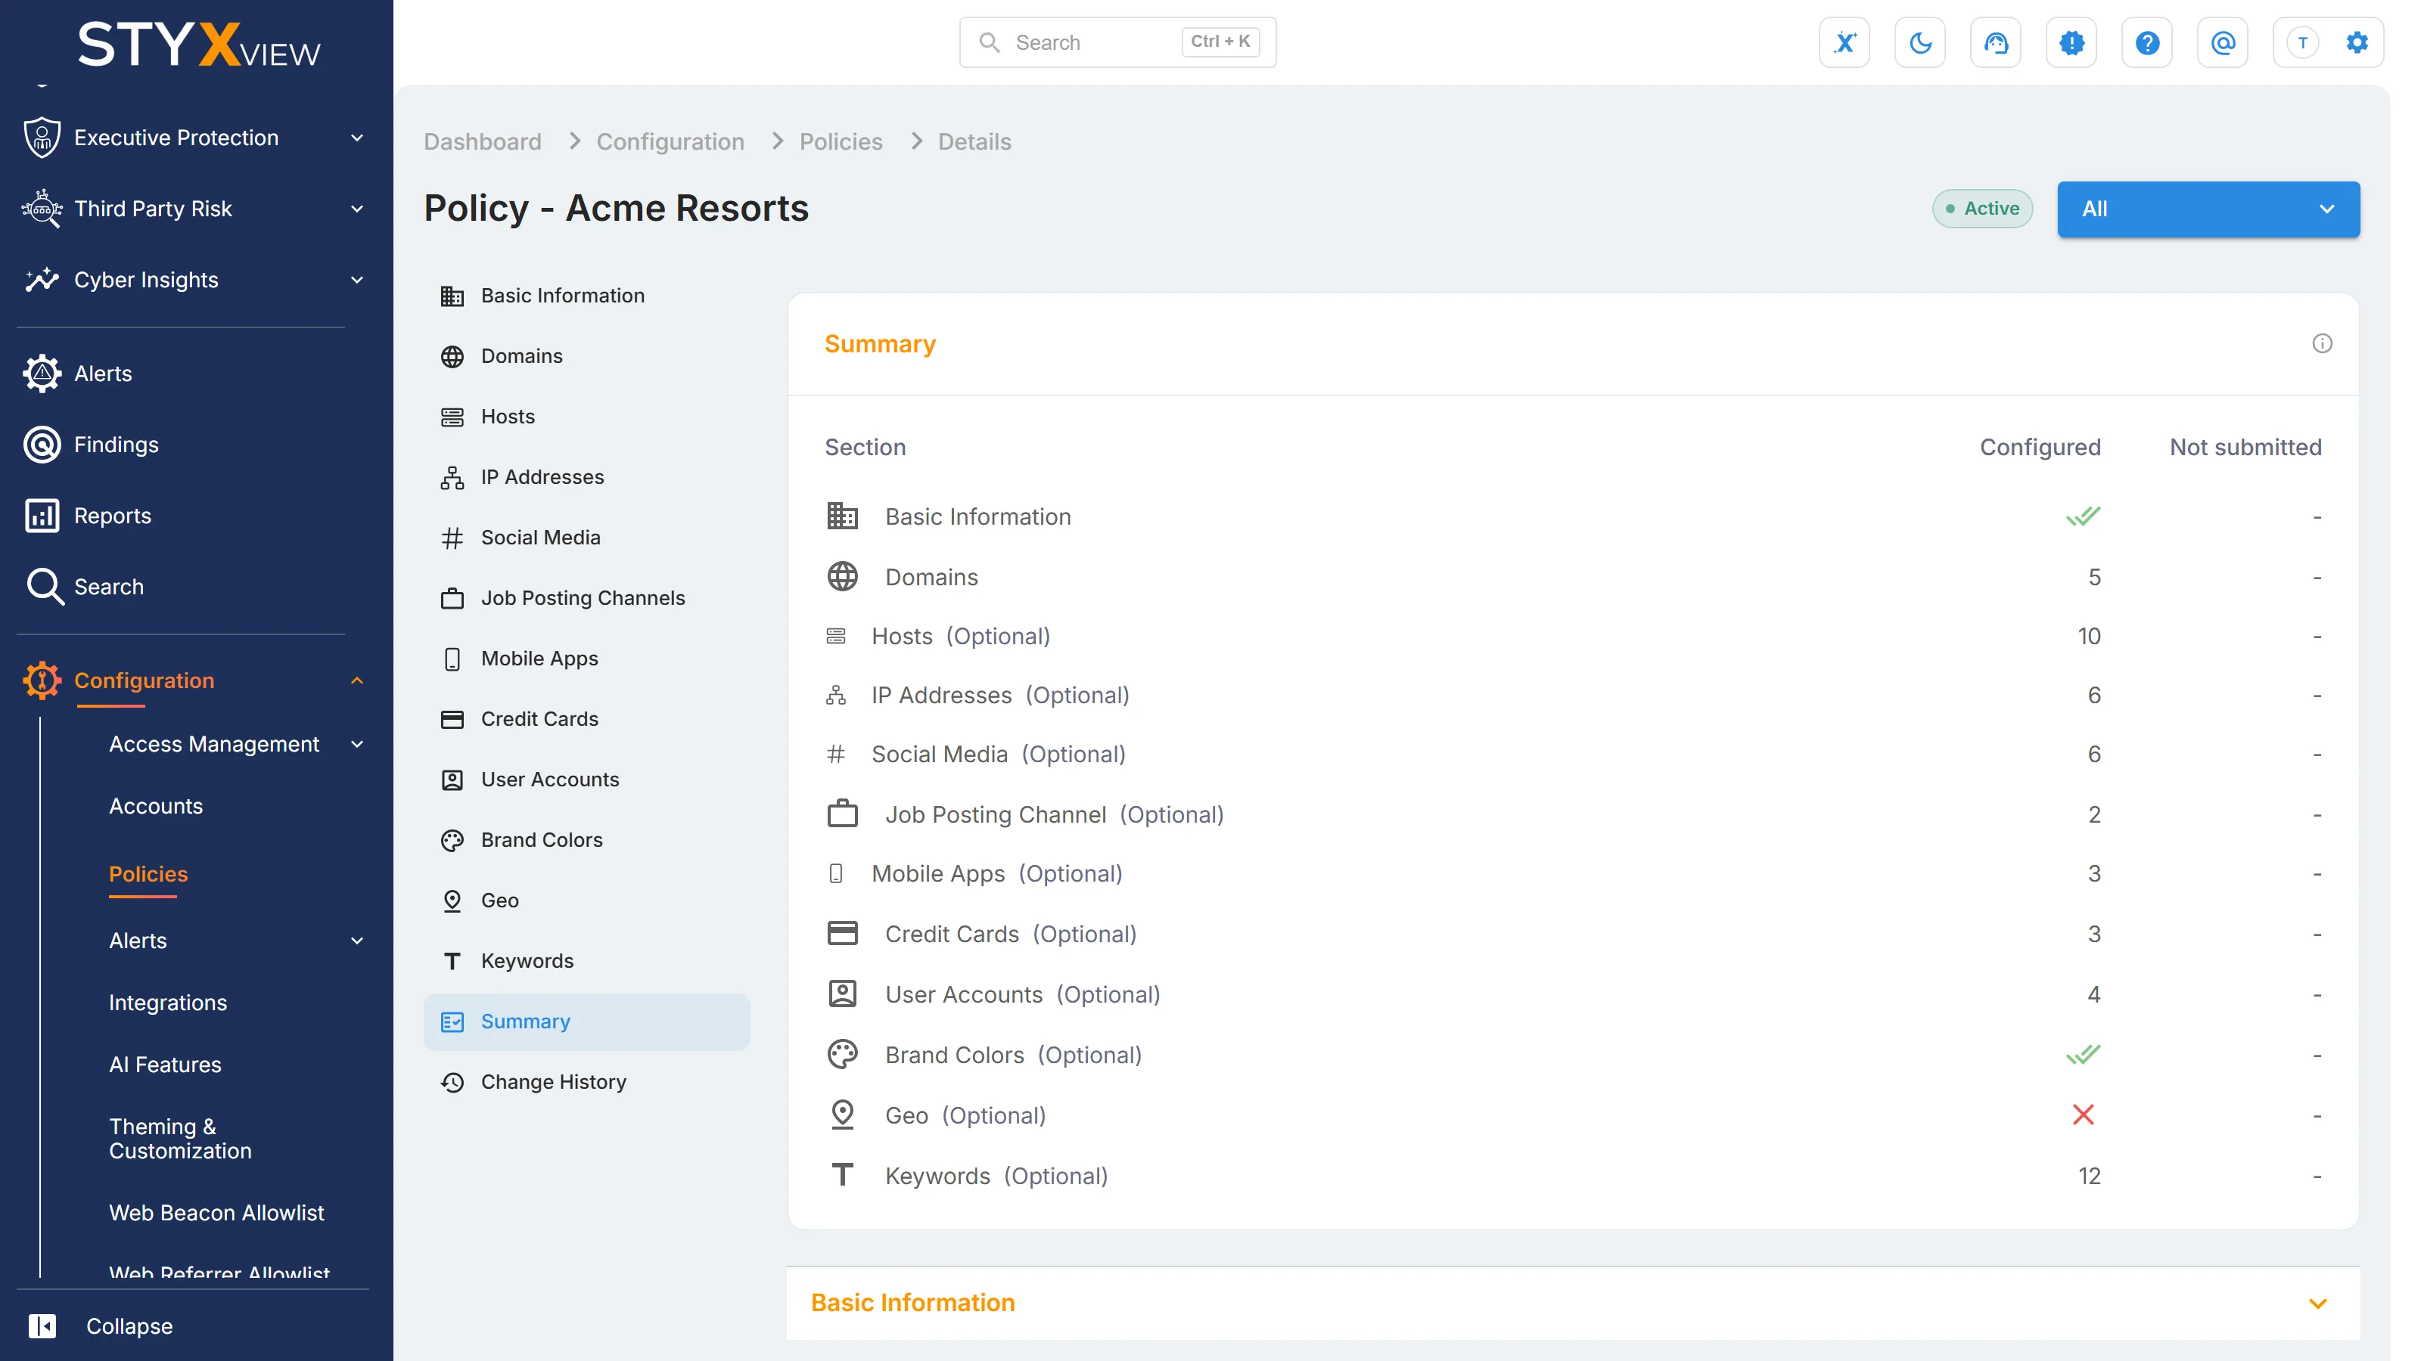Open the help question mark icon

2146,42
